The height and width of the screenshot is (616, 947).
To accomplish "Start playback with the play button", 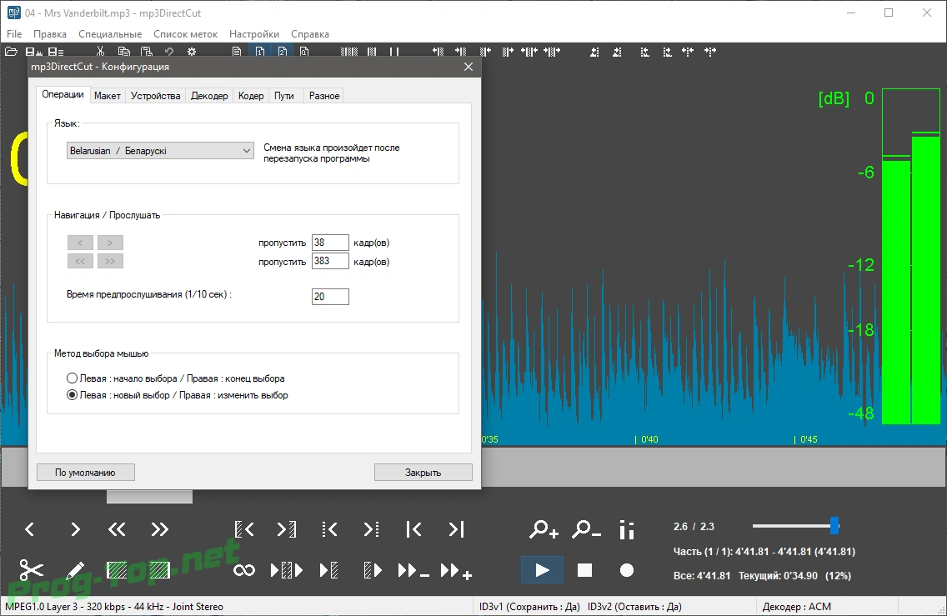I will point(542,570).
